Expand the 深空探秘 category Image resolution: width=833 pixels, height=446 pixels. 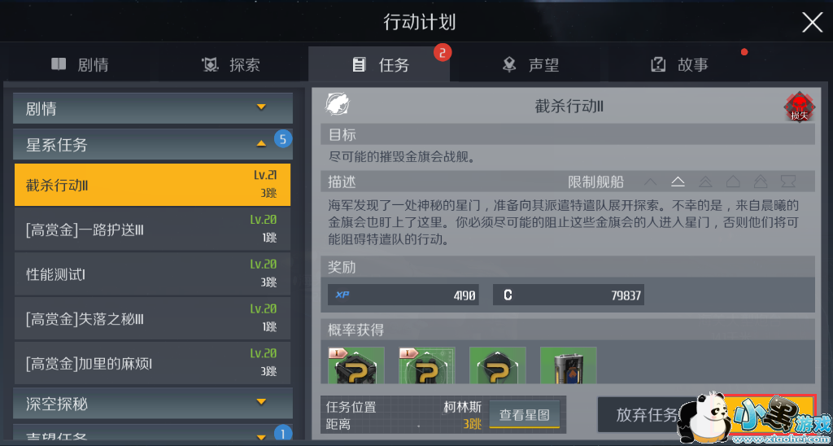pos(153,403)
